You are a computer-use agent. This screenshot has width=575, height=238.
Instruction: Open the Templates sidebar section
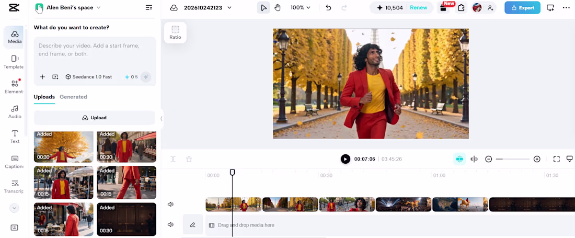(x=15, y=62)
